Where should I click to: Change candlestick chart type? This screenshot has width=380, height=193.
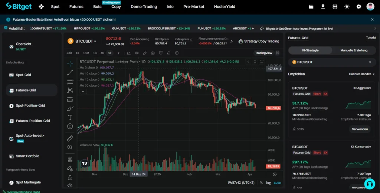coord(137,53)
